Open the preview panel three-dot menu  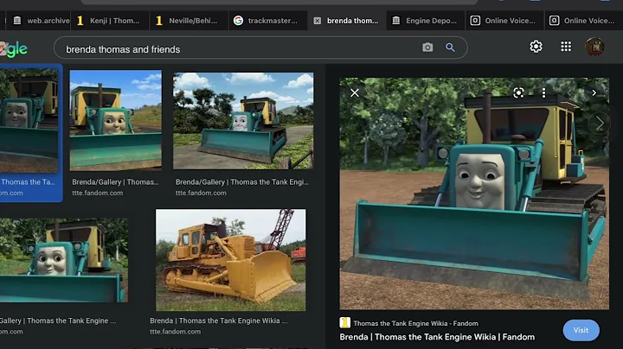543,92
